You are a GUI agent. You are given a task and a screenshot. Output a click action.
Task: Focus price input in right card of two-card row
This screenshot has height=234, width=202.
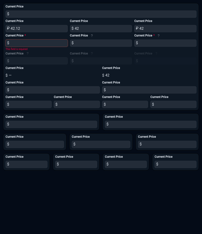(x=151, y=124)
